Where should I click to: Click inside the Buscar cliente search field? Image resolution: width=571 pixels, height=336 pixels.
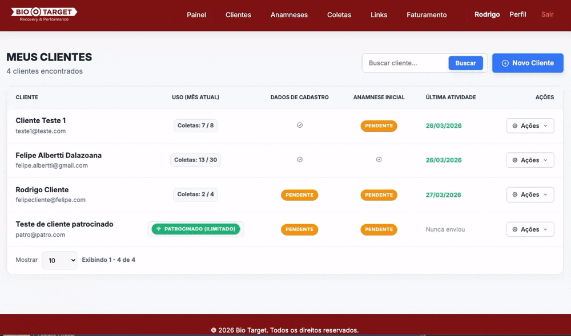[405, 63]
